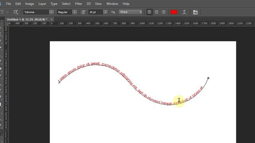Screen dimensions: 255x143
Task: Open the Type menu
Action: [x=54, y=4]
